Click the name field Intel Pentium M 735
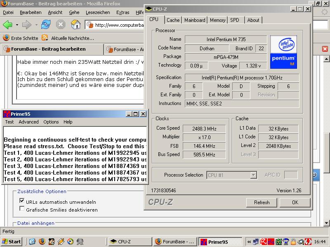330x247 pixels. (226, 40)
